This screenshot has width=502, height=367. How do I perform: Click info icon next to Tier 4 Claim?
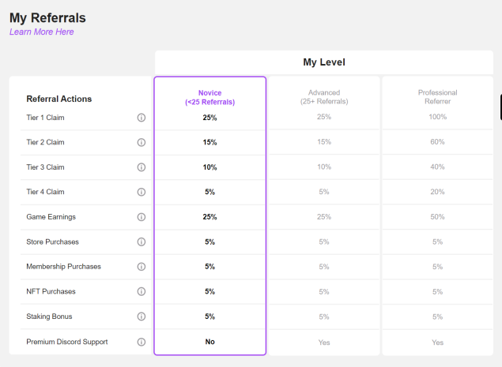pos(142,192)
